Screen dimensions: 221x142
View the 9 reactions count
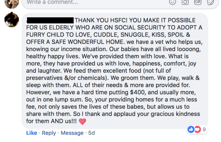tap(204, 130)
